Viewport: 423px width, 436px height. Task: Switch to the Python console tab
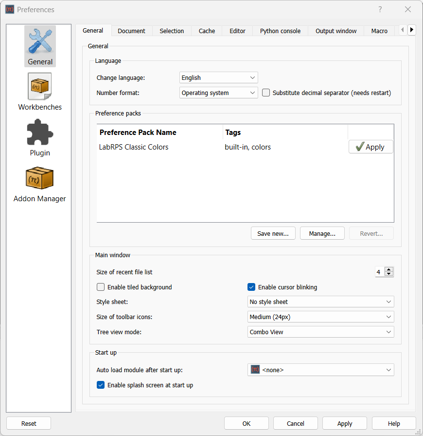pos(280,31)
